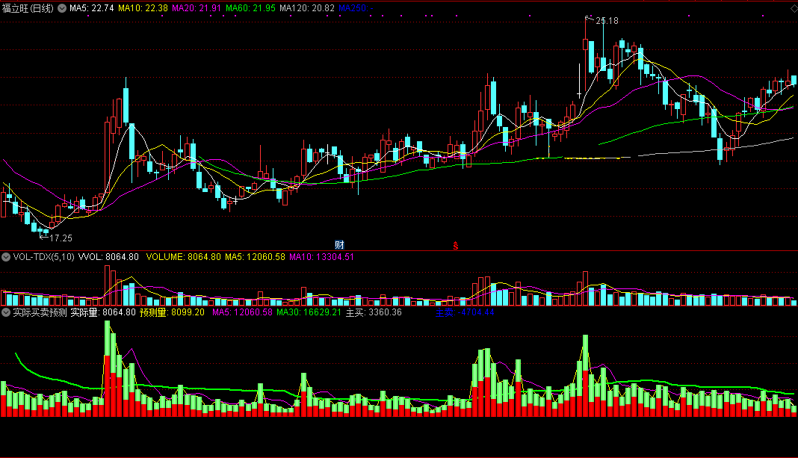The width and height of the screenshot is (798, 458).
Task: Select the green MA60: 21.95 label
Action: pos(250,8)
